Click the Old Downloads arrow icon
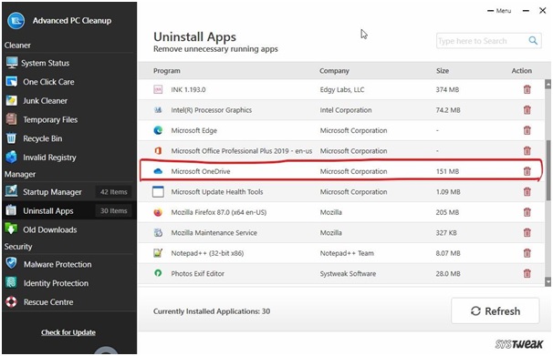Viewport: 553px width, 356px height. pos(12,229)
